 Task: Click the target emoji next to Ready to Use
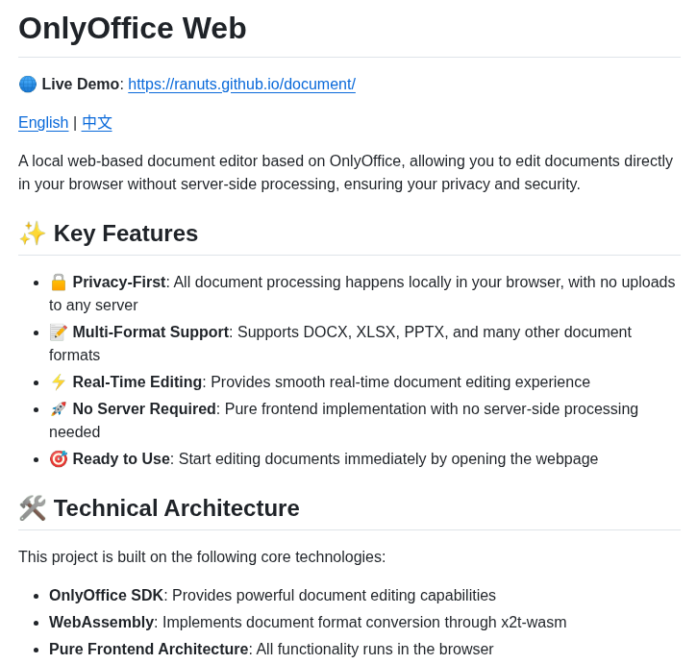click(x=59, y=458)
